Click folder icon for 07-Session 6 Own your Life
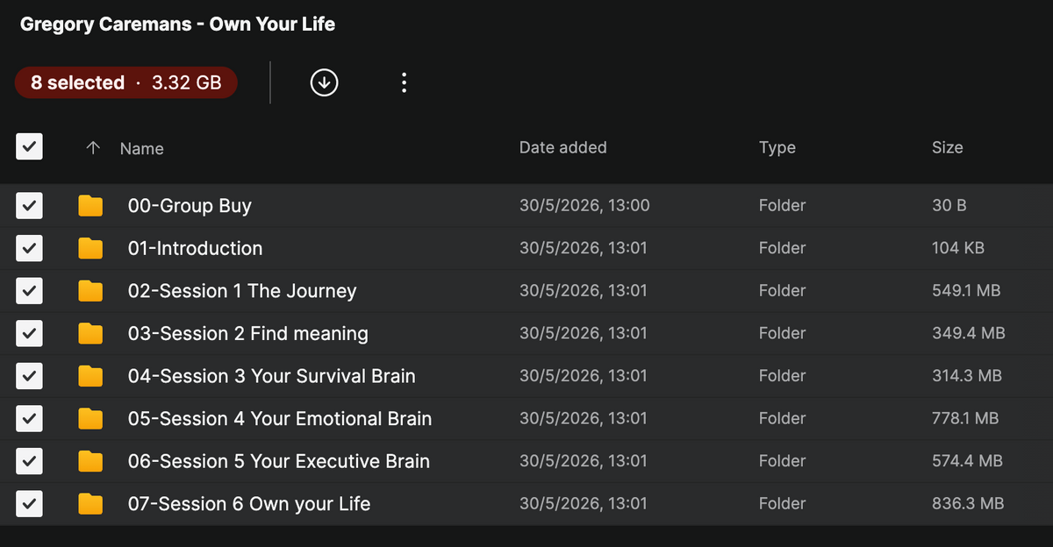The height and width of the screenshot is (547, 1053). coord(90,504)
